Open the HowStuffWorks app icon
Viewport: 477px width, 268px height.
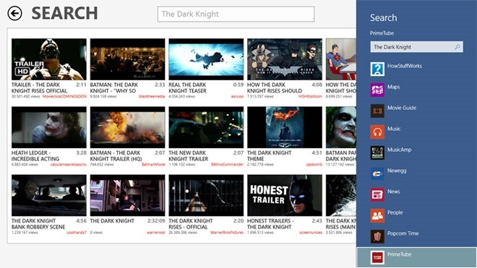pos(377,69)
